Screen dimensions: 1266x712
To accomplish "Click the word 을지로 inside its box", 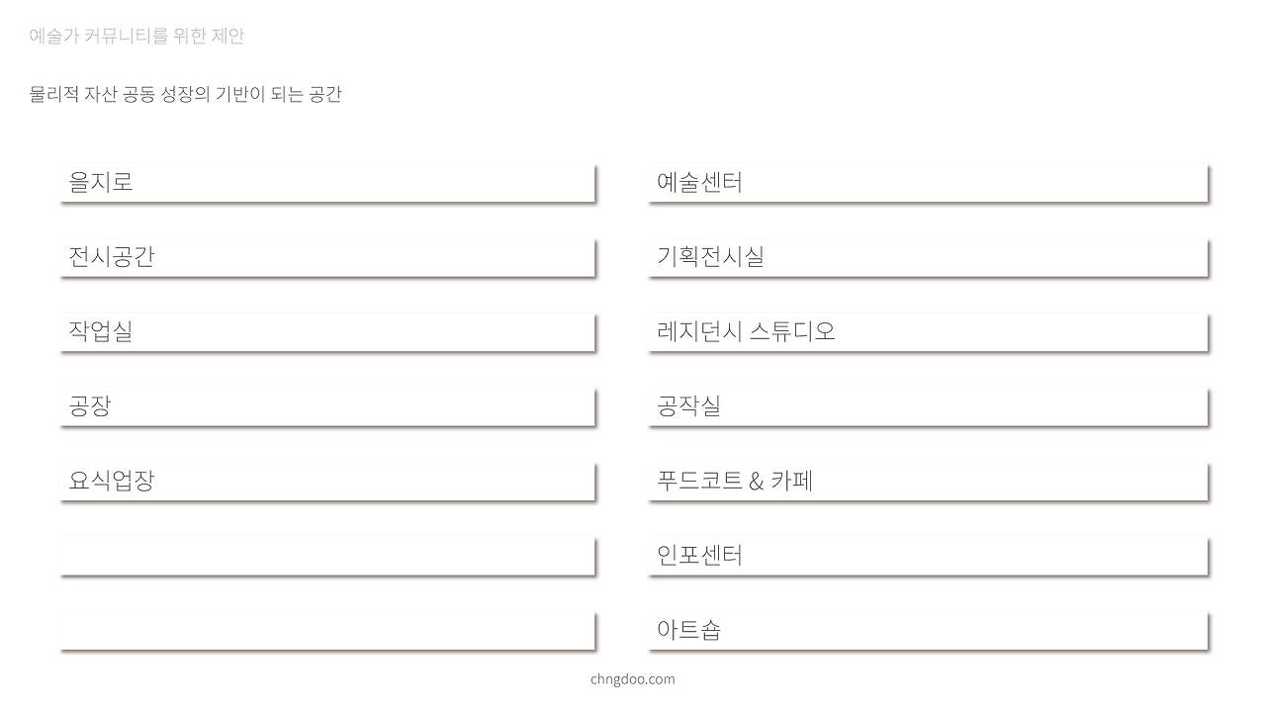I will coord(101,182).
